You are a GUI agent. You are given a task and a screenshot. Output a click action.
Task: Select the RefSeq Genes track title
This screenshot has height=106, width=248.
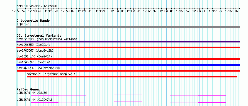(28, 89)
